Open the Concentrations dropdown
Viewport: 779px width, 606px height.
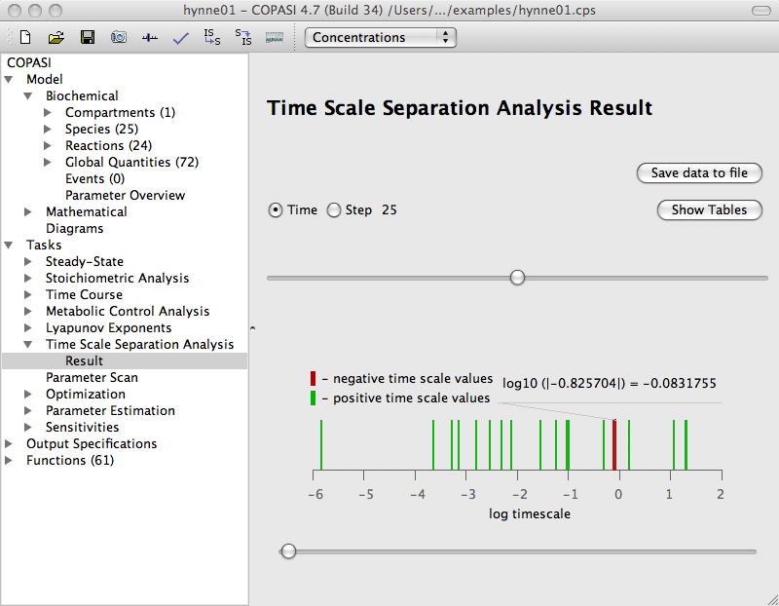[x=380, y=37]
